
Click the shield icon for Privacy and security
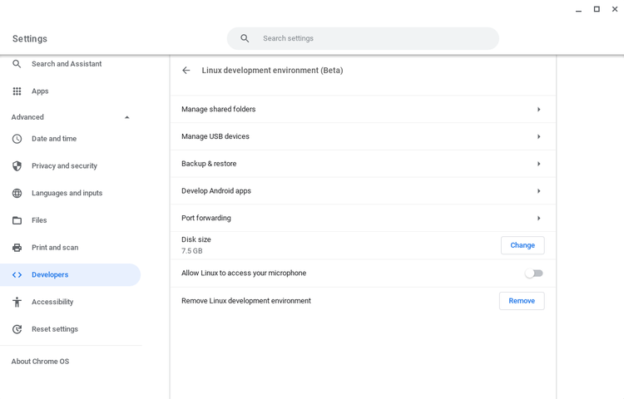coord(17,166)
